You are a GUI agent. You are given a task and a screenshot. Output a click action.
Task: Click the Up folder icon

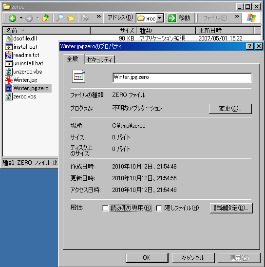click(x=46, y=18)
